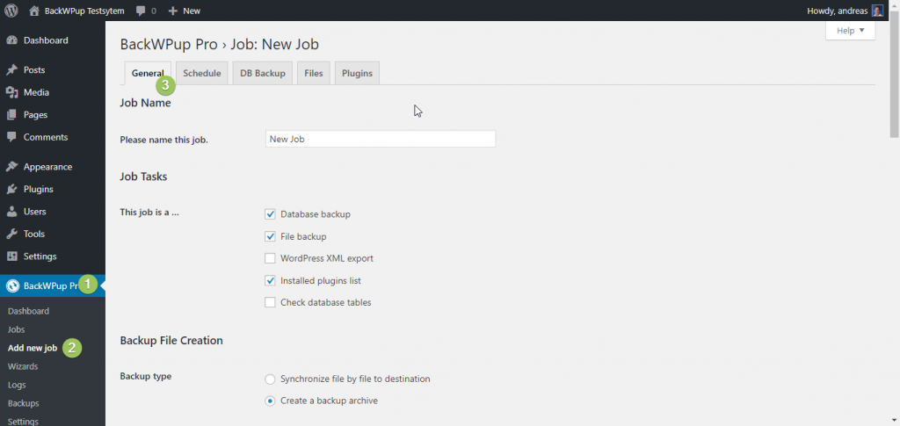Open the Logs link in sidebar submenu
Viewport: 900px width, 426px height.
[x=18, y=385]
